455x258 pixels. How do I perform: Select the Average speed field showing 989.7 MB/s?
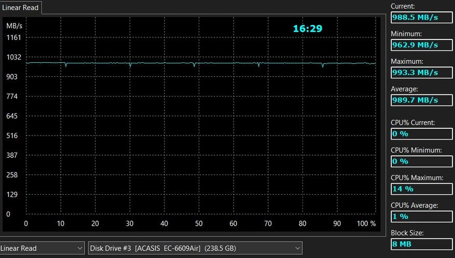(x=422, y=100)
